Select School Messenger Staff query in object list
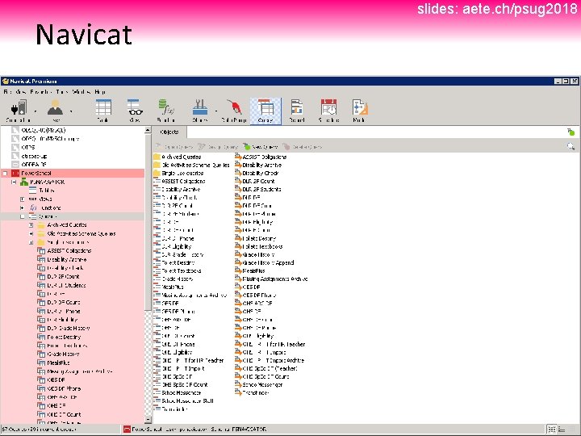Image resolution: width=581 pixels, height=436 pixels. 183,400
